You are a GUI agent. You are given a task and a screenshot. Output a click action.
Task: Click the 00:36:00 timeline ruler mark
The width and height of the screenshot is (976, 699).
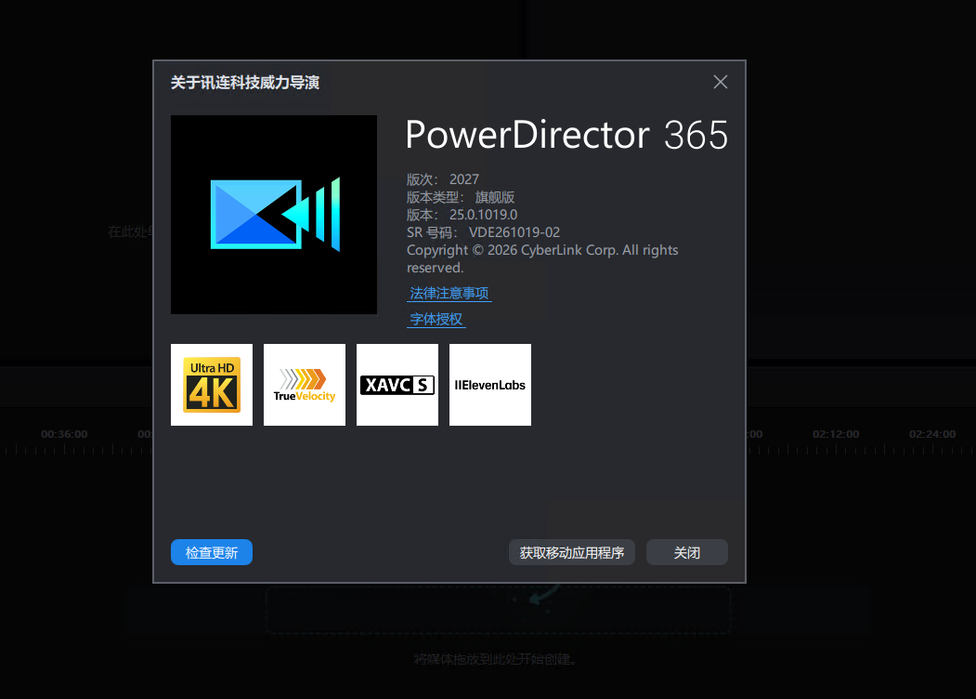(x=64, y=434)
